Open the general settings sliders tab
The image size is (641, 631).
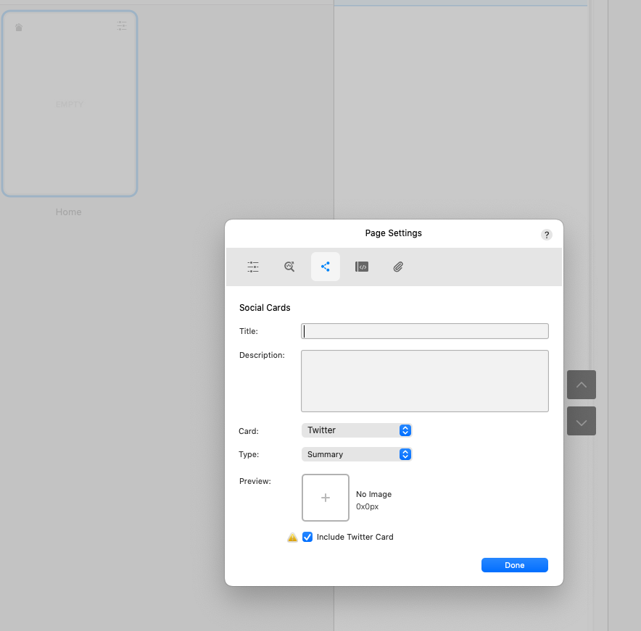coord(253,267)
